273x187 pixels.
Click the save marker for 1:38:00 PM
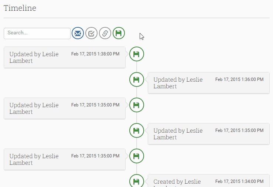coord(137,54)
